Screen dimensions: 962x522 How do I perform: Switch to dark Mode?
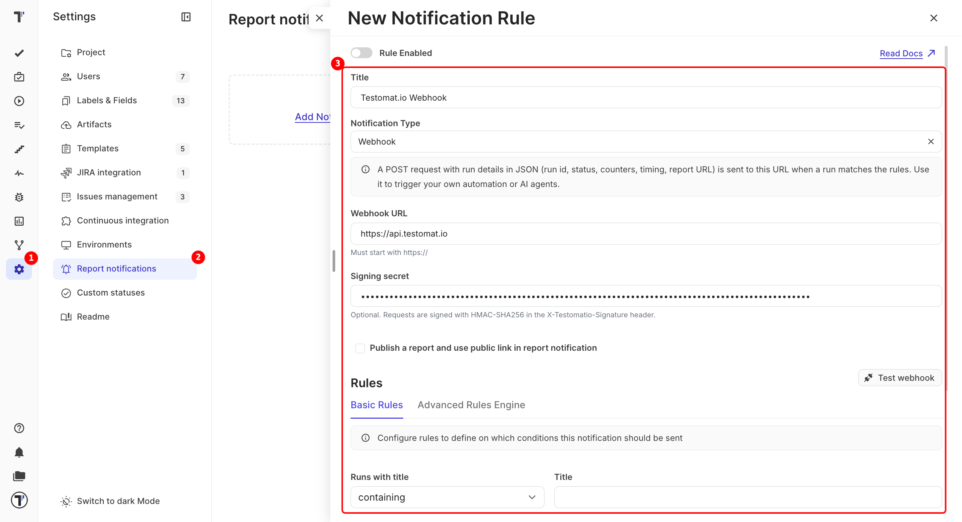tap(110, 501)
